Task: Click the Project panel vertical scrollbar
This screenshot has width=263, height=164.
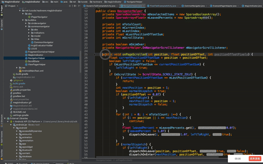Action: [80, 61]
